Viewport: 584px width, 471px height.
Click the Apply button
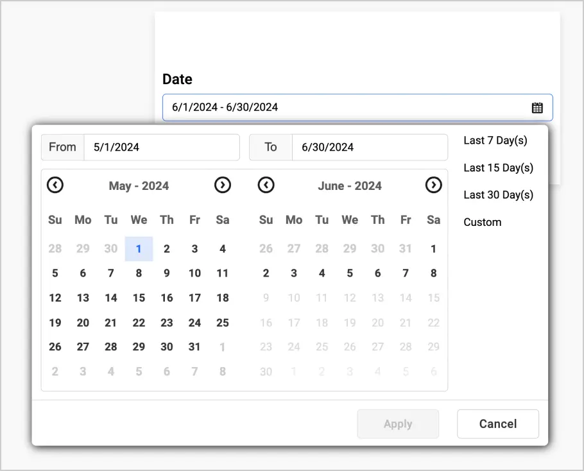[x=398, y=424]
